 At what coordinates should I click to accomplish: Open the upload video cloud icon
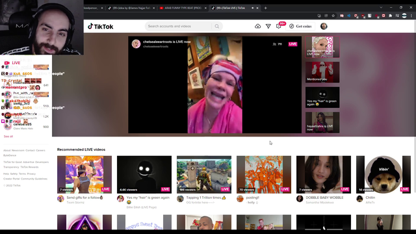257,26
